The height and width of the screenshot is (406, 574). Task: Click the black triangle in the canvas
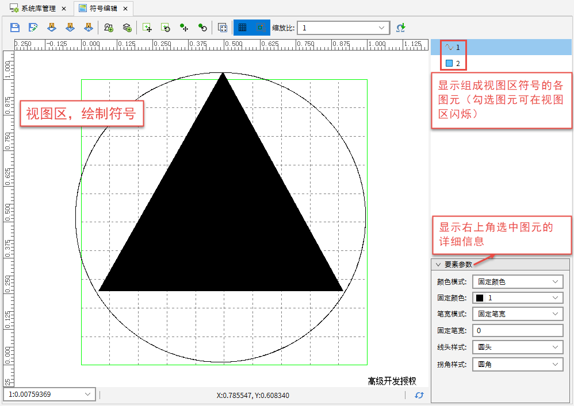point(221,204)
